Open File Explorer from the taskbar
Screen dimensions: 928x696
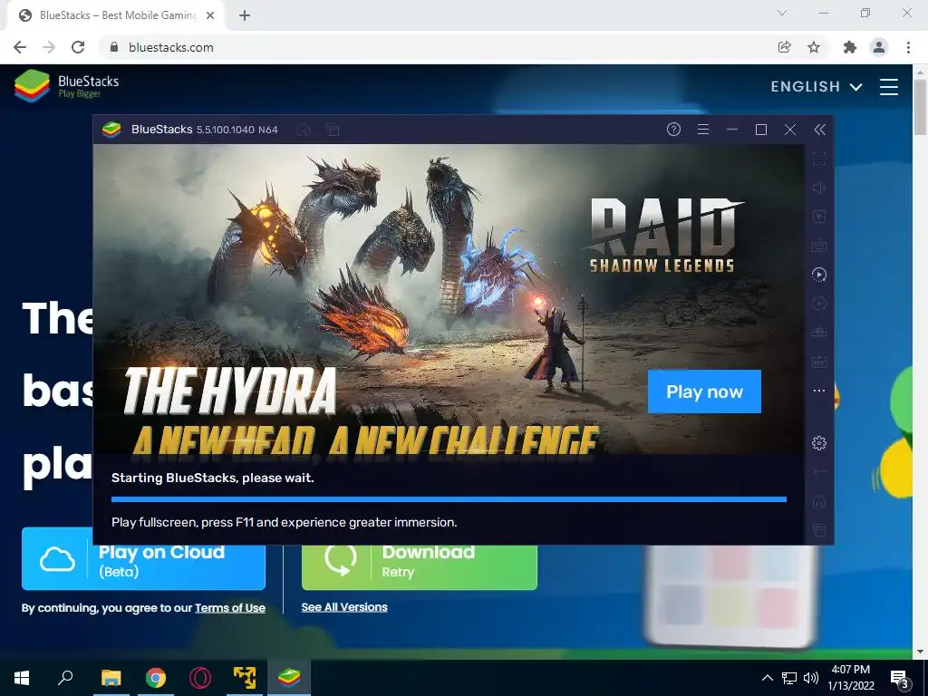coord(111,678)
